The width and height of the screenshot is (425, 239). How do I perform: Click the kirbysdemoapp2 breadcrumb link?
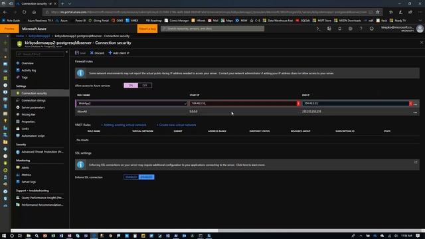pos(39,36)
